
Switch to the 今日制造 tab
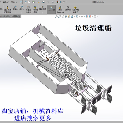[16, 16]
